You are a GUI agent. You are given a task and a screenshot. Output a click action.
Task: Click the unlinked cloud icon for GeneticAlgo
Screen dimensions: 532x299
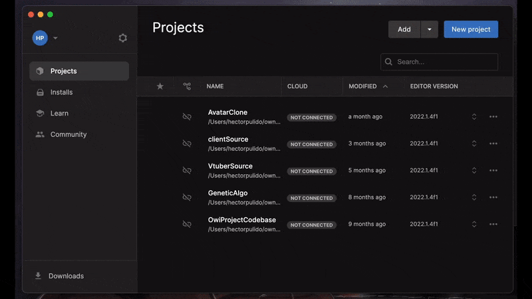[x=187, y=197]
